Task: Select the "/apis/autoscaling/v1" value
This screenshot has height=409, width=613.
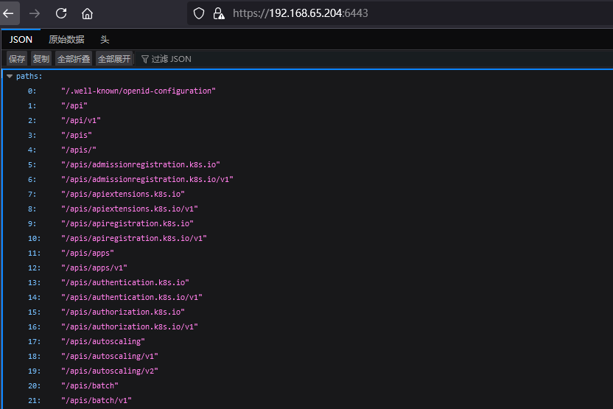Action: (x=110, y=356)
